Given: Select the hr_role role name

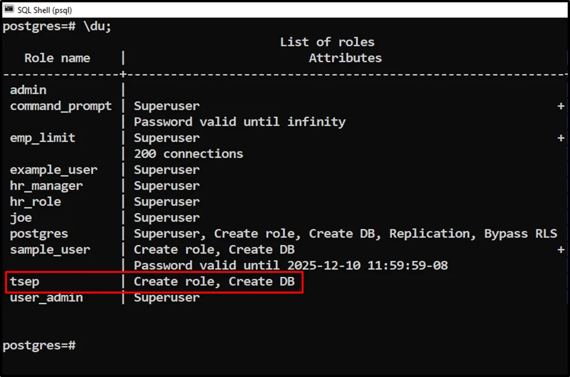Looking at the screenshot, I should [35, 202].
